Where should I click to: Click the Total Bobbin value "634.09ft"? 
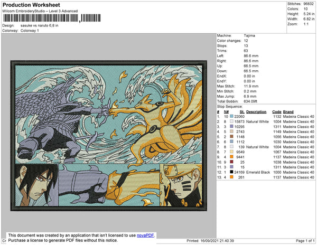tap(250, 101)
